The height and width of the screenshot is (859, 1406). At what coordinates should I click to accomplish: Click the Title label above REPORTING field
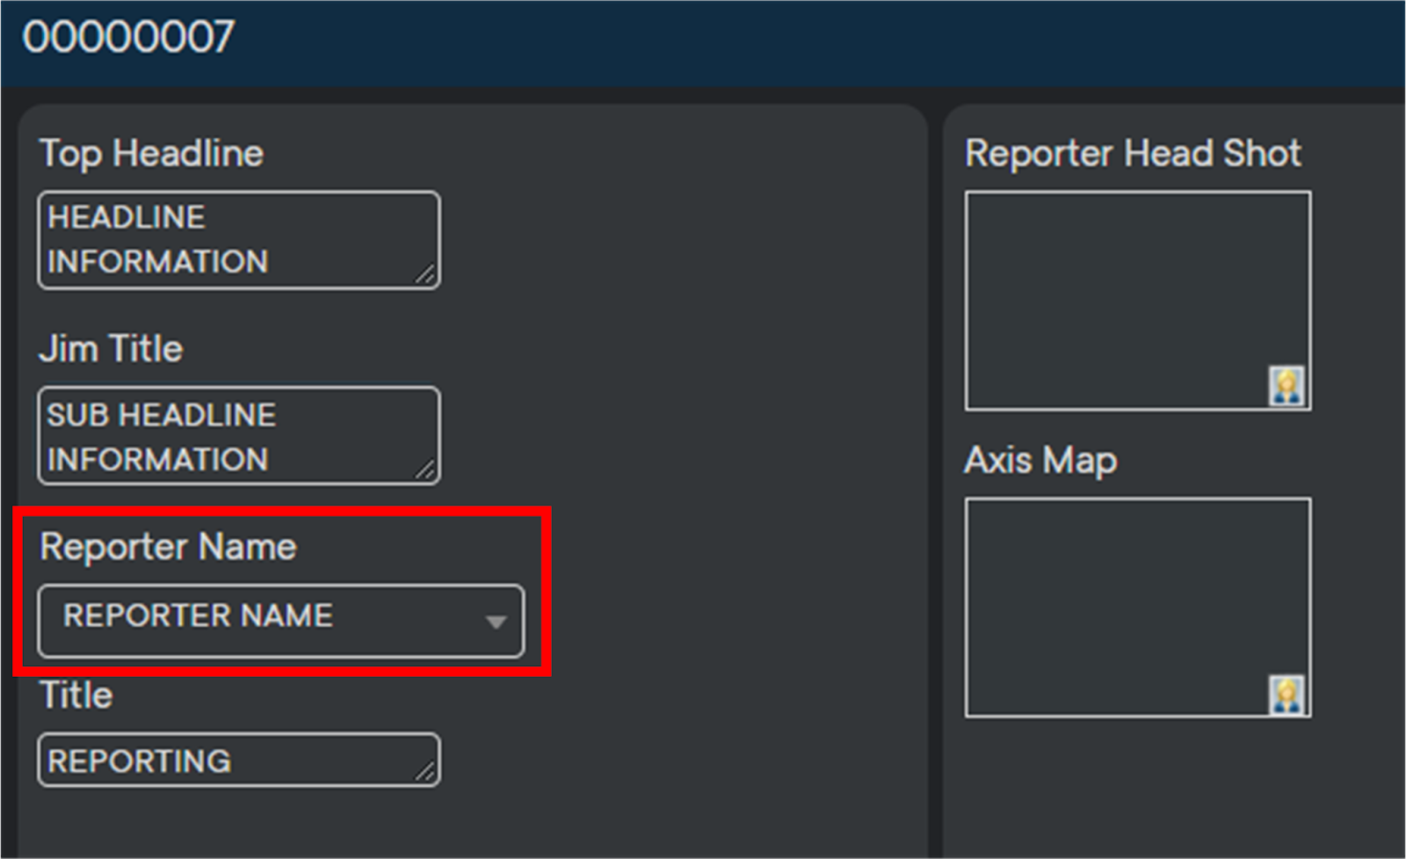tap(76, 695)
